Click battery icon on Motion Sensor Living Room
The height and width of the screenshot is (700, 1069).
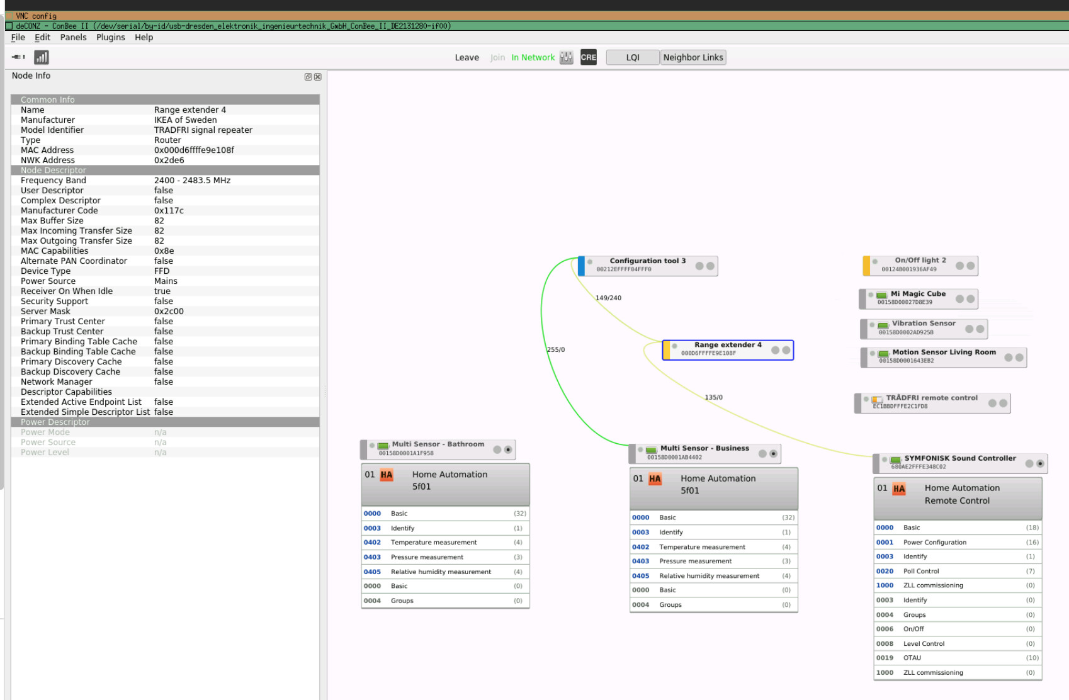[x=883, y=354]
